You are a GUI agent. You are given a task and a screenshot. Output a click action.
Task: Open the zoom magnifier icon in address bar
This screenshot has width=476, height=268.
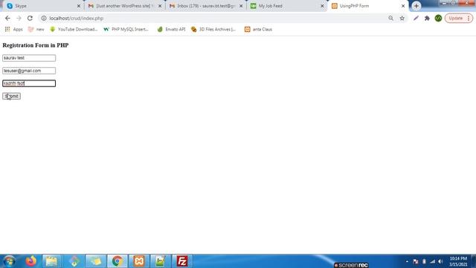(390, 18)
